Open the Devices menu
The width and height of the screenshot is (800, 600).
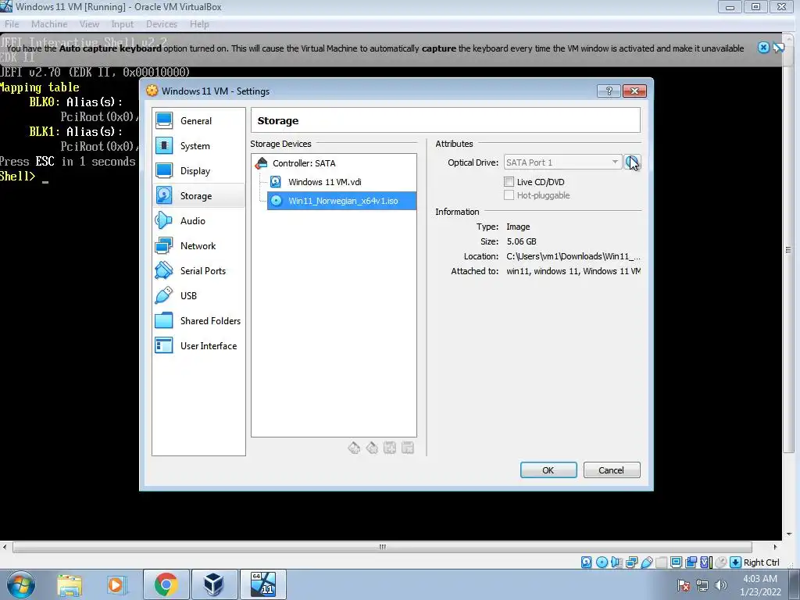(161, 24)
